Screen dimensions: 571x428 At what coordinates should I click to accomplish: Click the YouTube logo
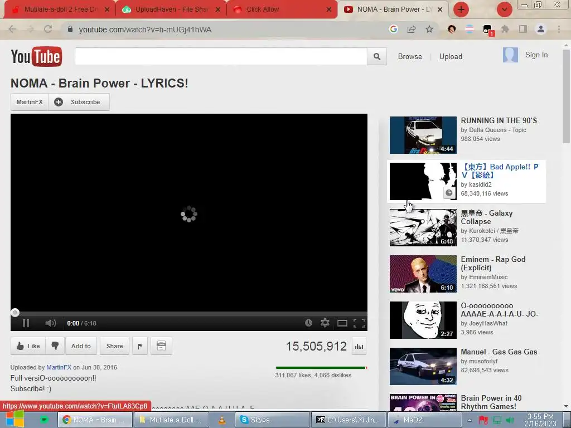coord(36,56)
